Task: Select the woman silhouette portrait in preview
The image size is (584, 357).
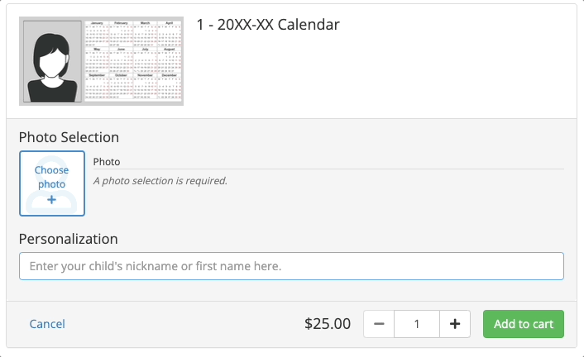Action: [52, 61]
